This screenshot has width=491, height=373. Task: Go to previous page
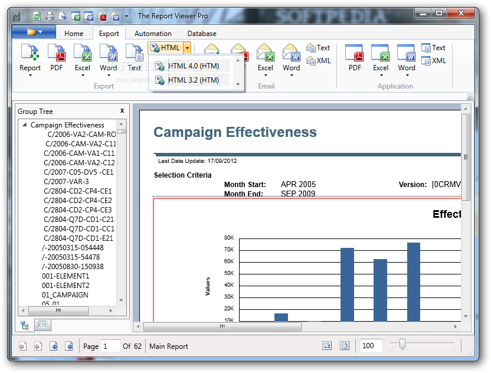tap(38, 346)
